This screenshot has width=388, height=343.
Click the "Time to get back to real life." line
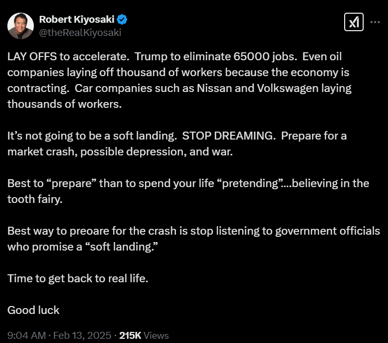pyautogui.click(x=78, y=279)
